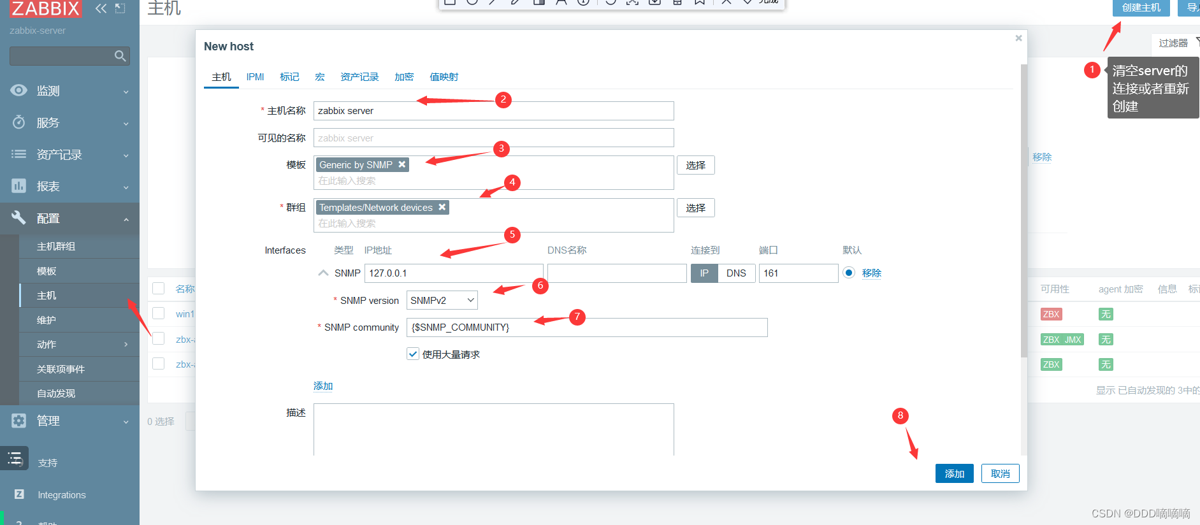Collapse the SNMP interface details chevron
This screenshot has width=1200, height=525.
point(324,273)
